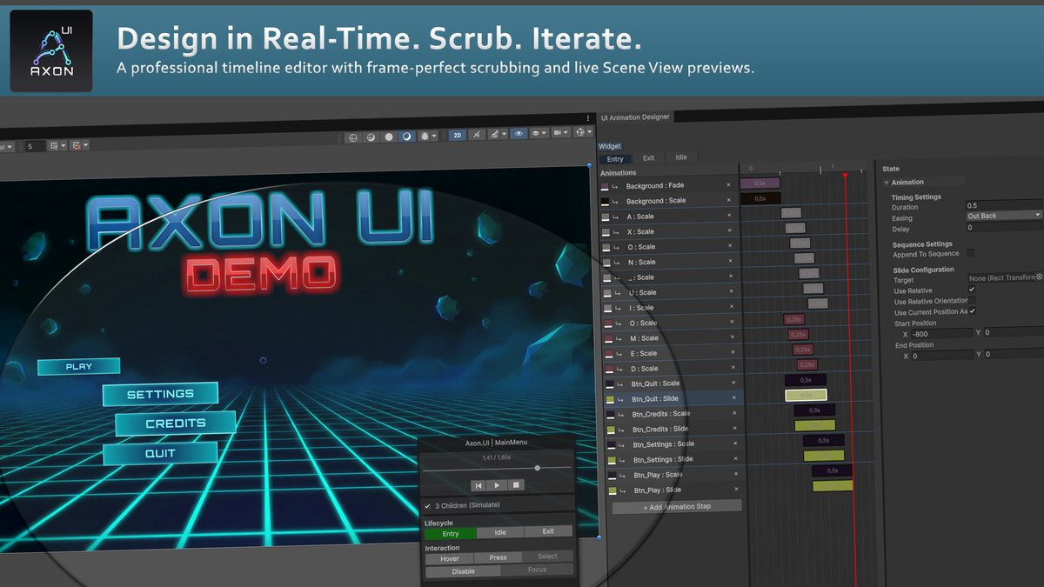
Task: Check the Use Relative Orientation checkbox
Action: 972,300
